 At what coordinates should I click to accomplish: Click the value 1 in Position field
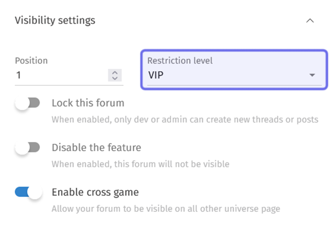pos(19,75)
